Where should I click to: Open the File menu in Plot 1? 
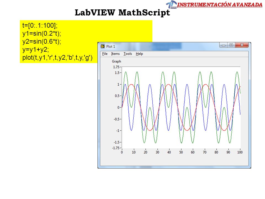105,54
